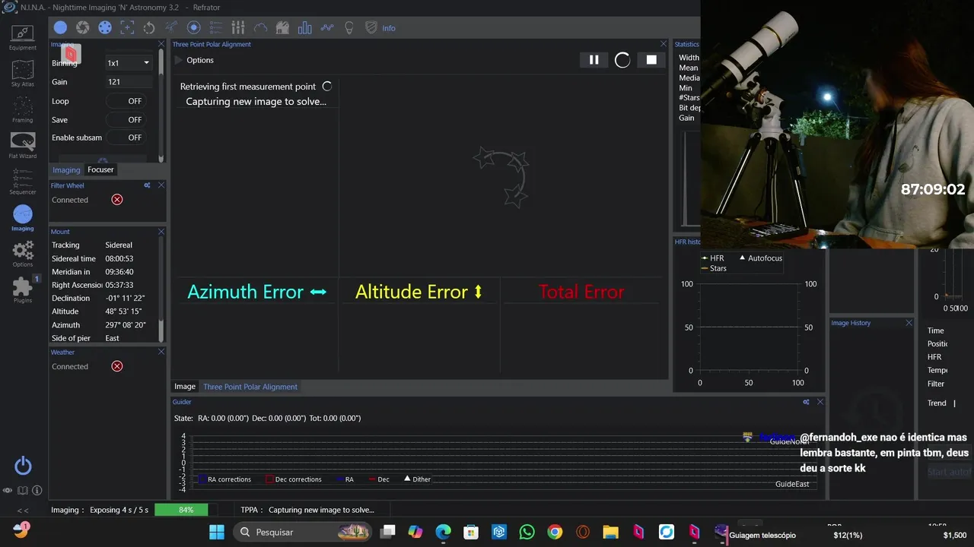Image resolution: width=974 pixels, height=547 pixels.
Task: Toggle the Loop switch
Action: click(126, 101)
